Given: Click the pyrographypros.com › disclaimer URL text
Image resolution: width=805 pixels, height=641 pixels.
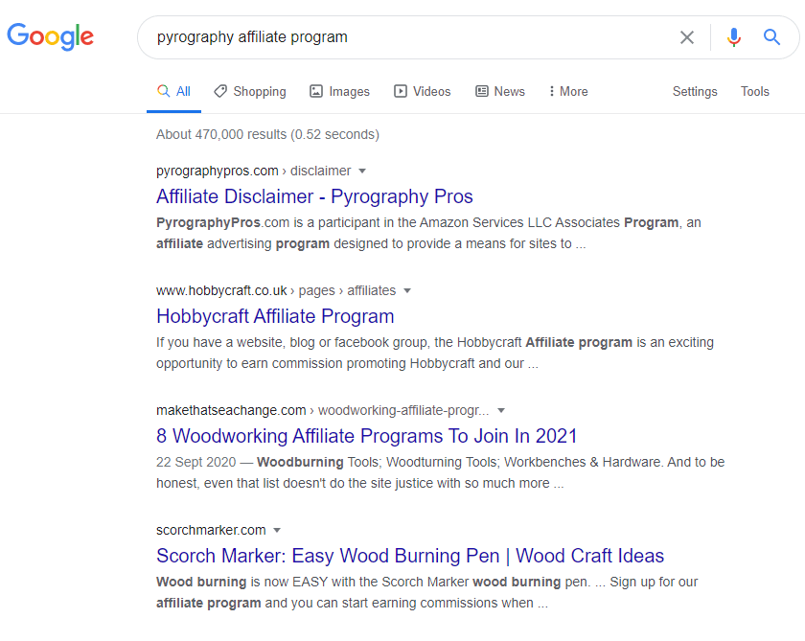Looking at the screenshot, I should point(254,171).
